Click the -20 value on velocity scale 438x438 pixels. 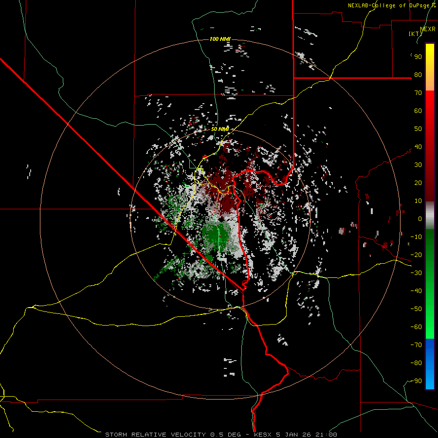(416, 255)
